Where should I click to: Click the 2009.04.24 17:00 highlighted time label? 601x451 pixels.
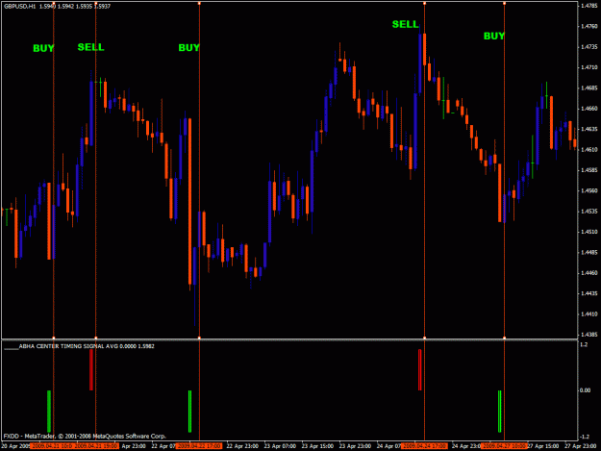[x=424, y=446]
